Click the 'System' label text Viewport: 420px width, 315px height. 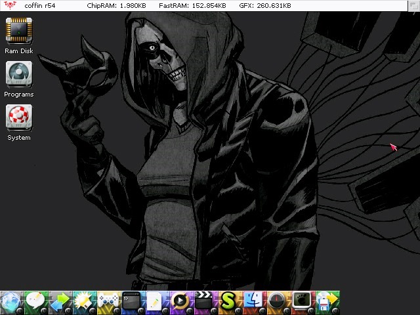click(x=19, y=138)
